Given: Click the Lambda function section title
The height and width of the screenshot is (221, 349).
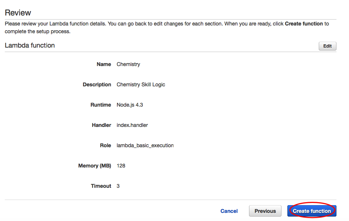Looking at the screenshot, I should click(30, 45).
